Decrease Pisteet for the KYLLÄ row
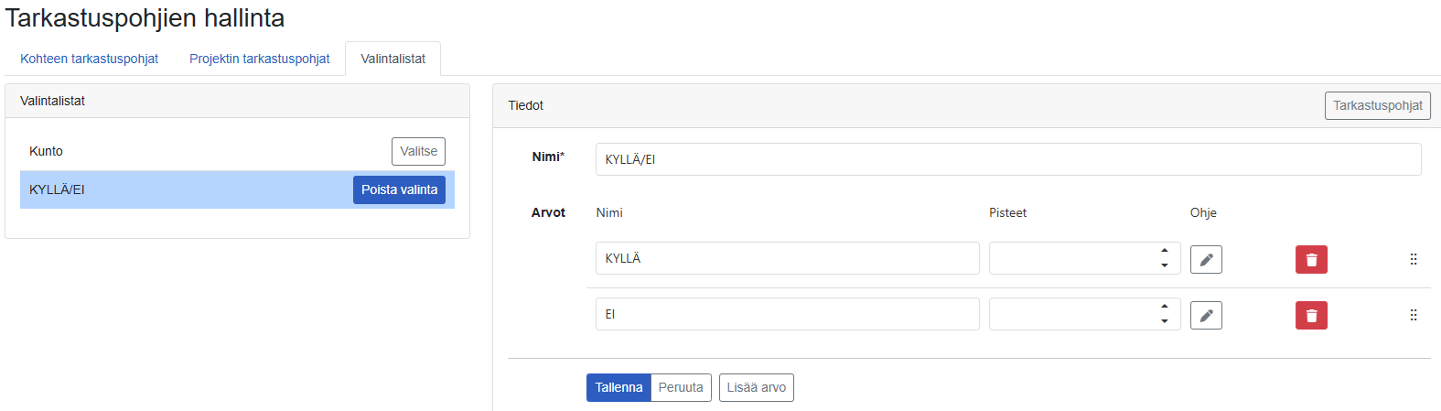Viewport: 1441px width, 411px height. (x=1165, y=265)
